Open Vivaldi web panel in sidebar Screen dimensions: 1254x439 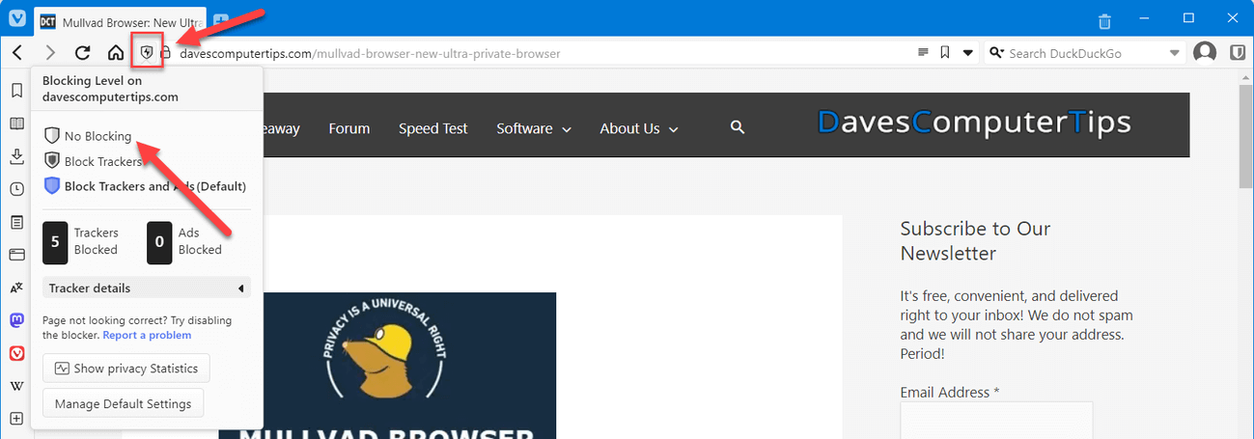[16, 353]
